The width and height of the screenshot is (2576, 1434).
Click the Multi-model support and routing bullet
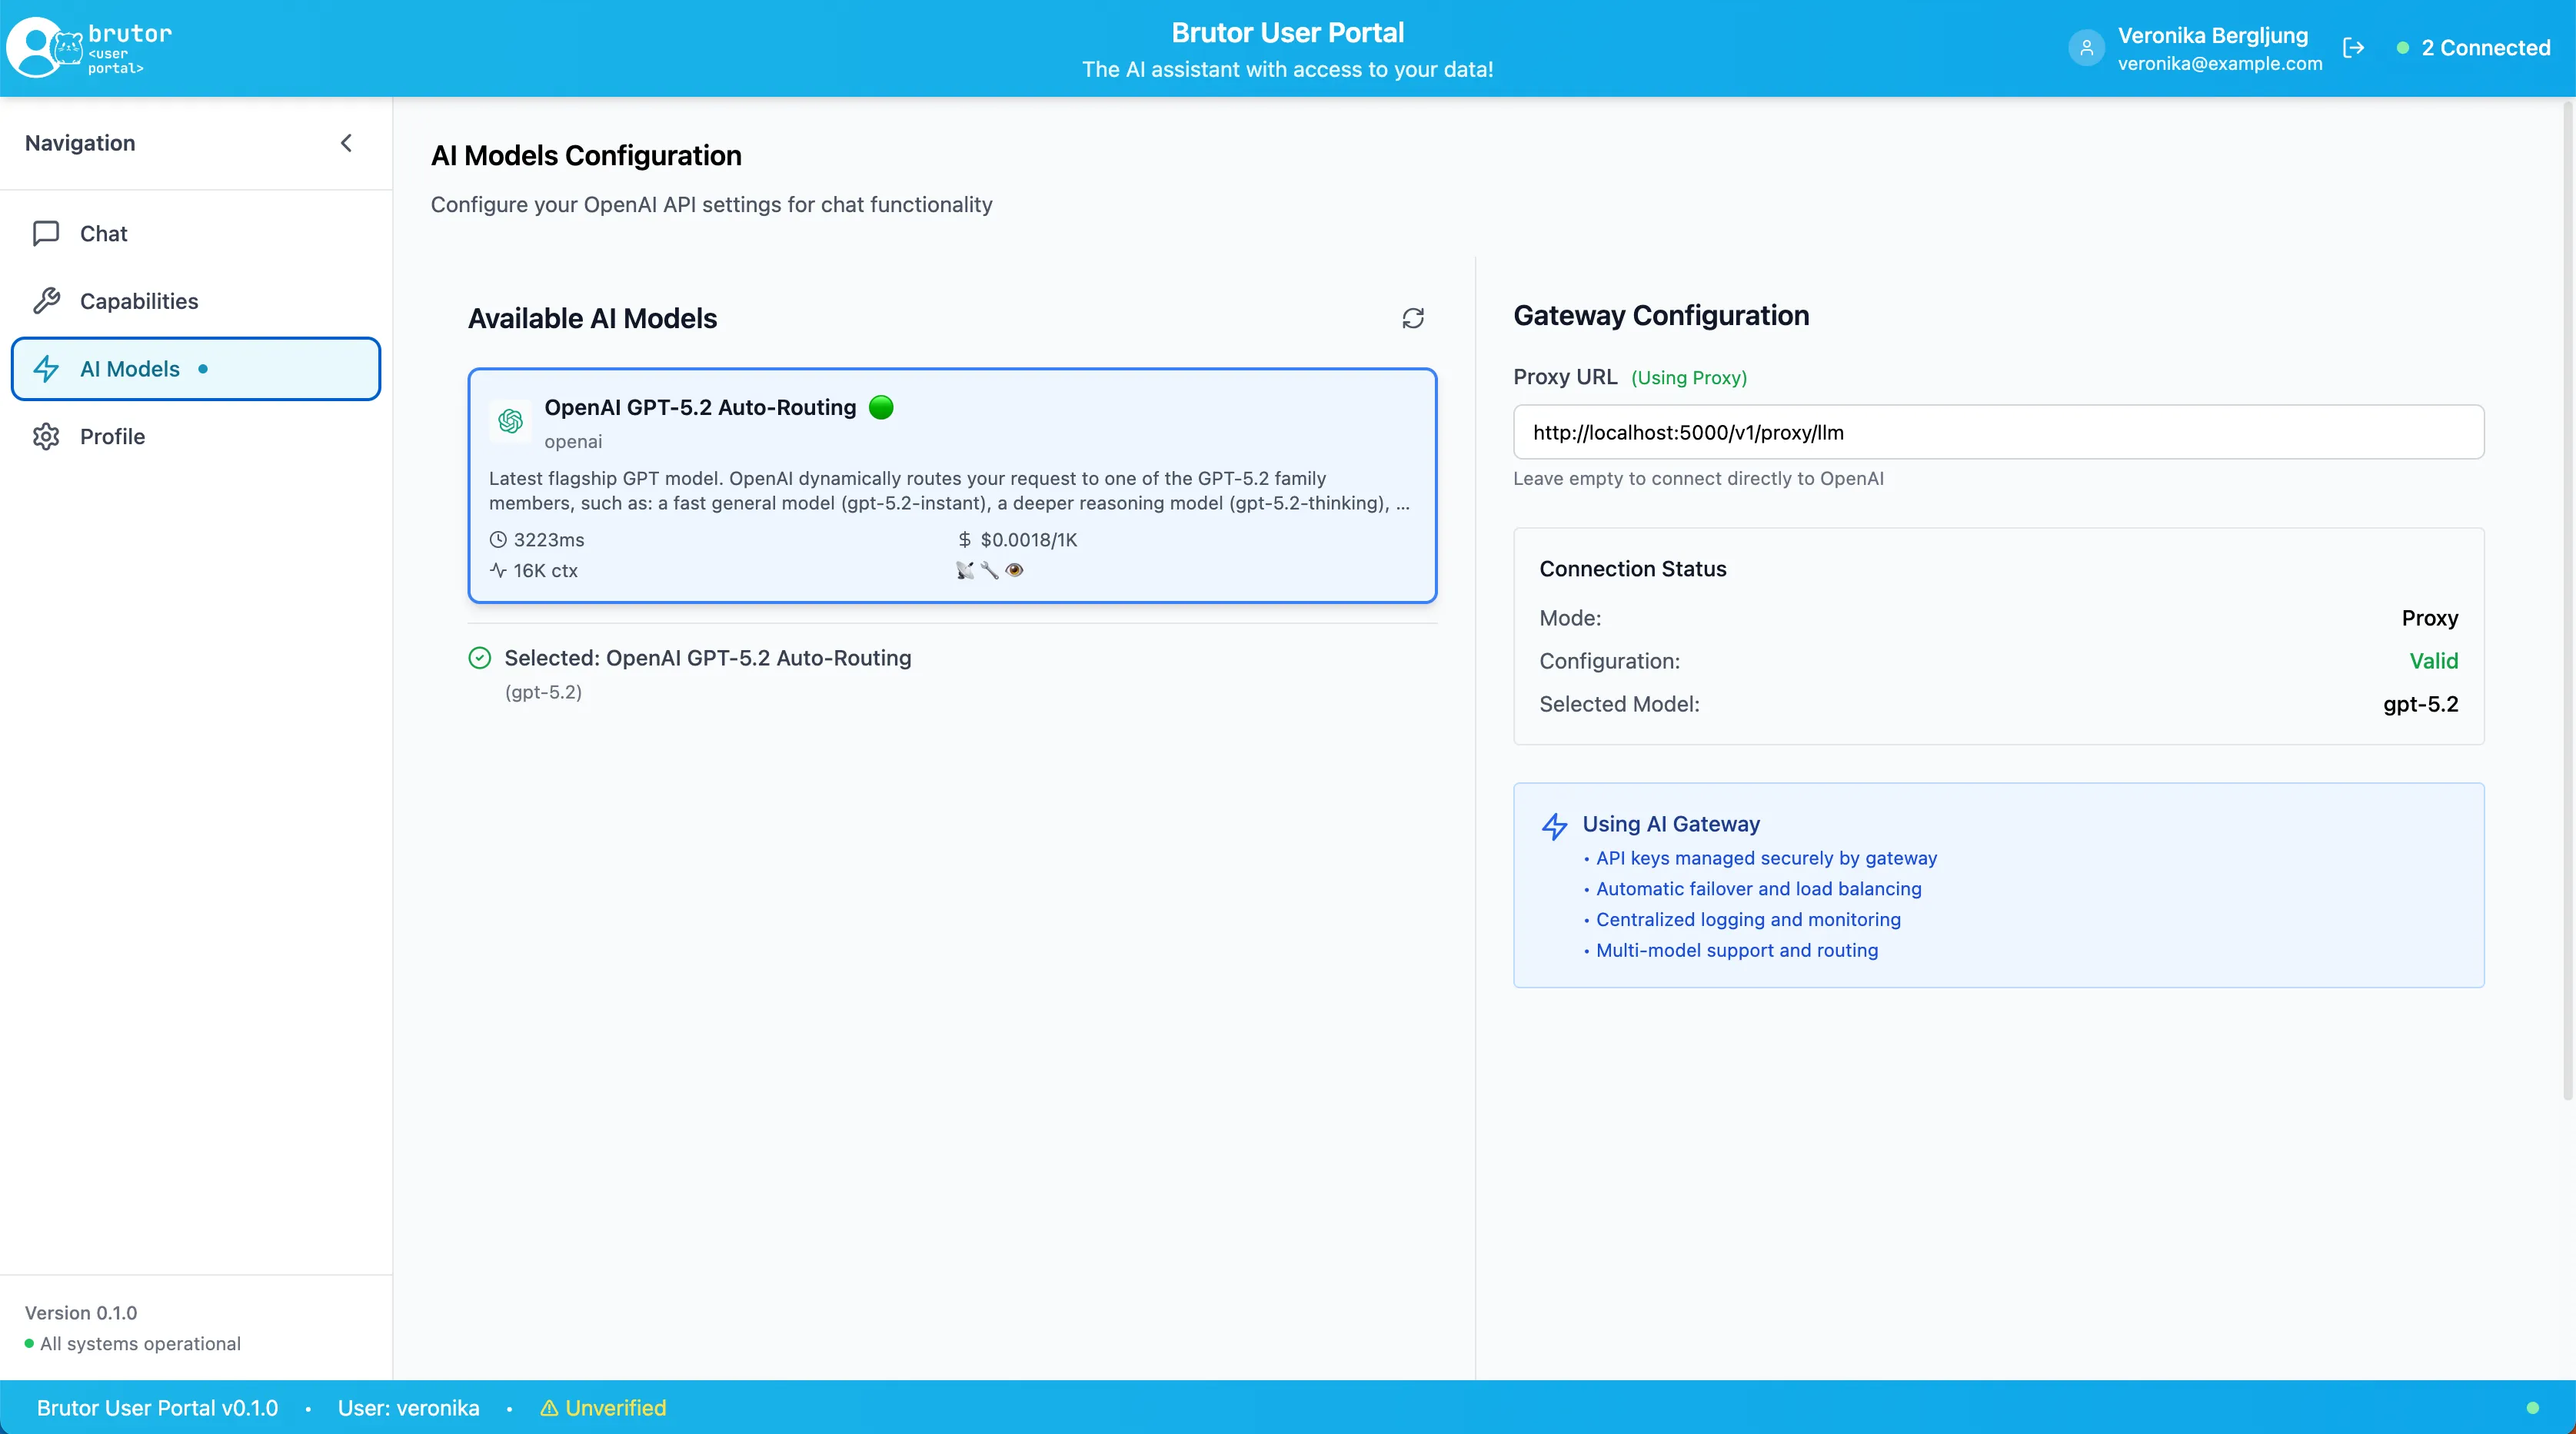(x=1737, y=951)
